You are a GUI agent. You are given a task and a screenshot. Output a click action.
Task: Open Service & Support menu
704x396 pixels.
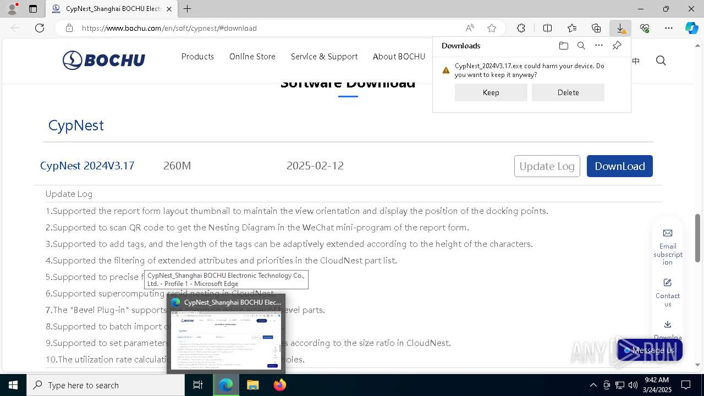click(324, 57)
